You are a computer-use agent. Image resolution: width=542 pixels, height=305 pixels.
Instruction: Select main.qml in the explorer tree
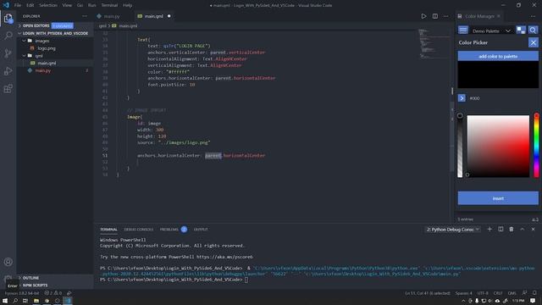click(x=47, y=63)
